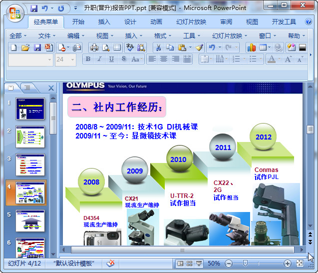Click black-and-white color mode swatch icon

pyautogui.click(x=302, y=47)
